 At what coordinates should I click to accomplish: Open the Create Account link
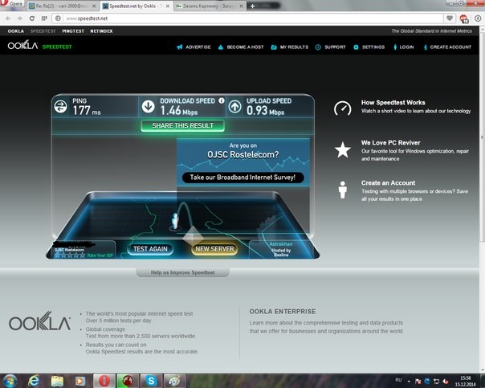click(447, 47)
